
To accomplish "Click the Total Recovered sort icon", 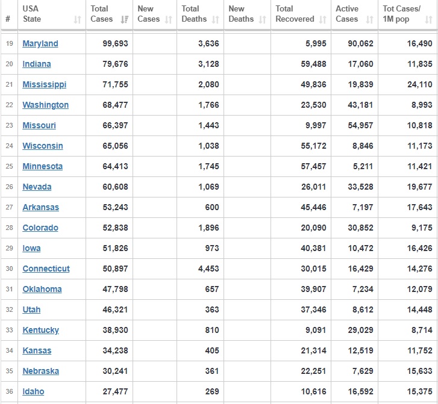I will tap(323, 19).
